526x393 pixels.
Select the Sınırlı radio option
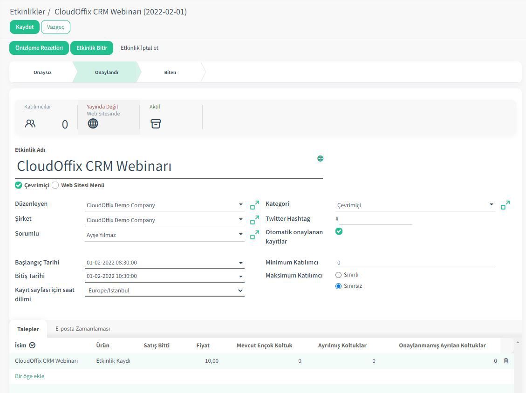click(339, 275)
